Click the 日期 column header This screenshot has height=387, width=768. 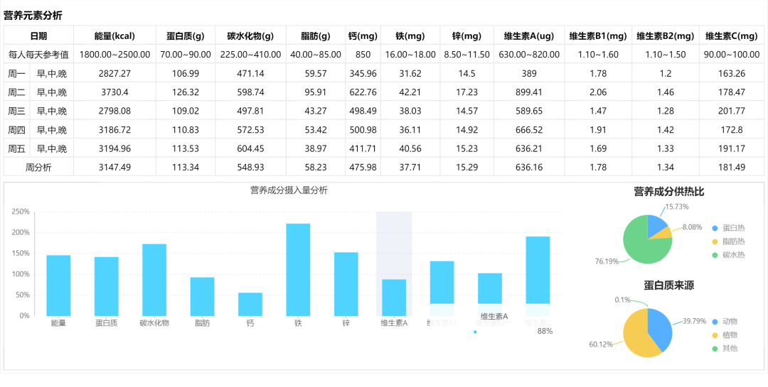coord(38,36)
